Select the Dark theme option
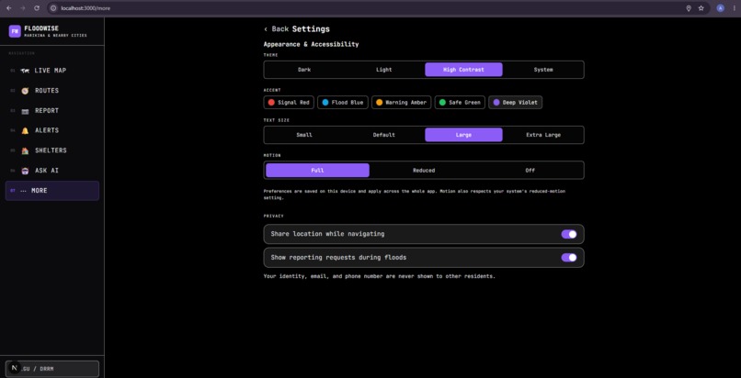 tap(304, 70)
